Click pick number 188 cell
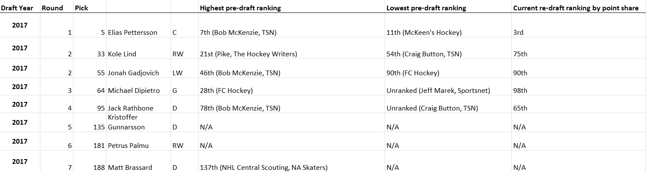This screenshot has width=646, height=172. coord(98,168)
